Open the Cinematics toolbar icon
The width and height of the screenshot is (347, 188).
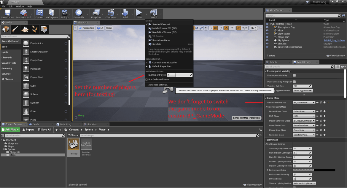(x=111, y=13)
